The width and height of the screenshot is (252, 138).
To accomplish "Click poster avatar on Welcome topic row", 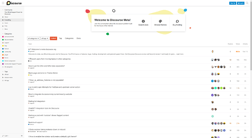I will pos(213,51).
